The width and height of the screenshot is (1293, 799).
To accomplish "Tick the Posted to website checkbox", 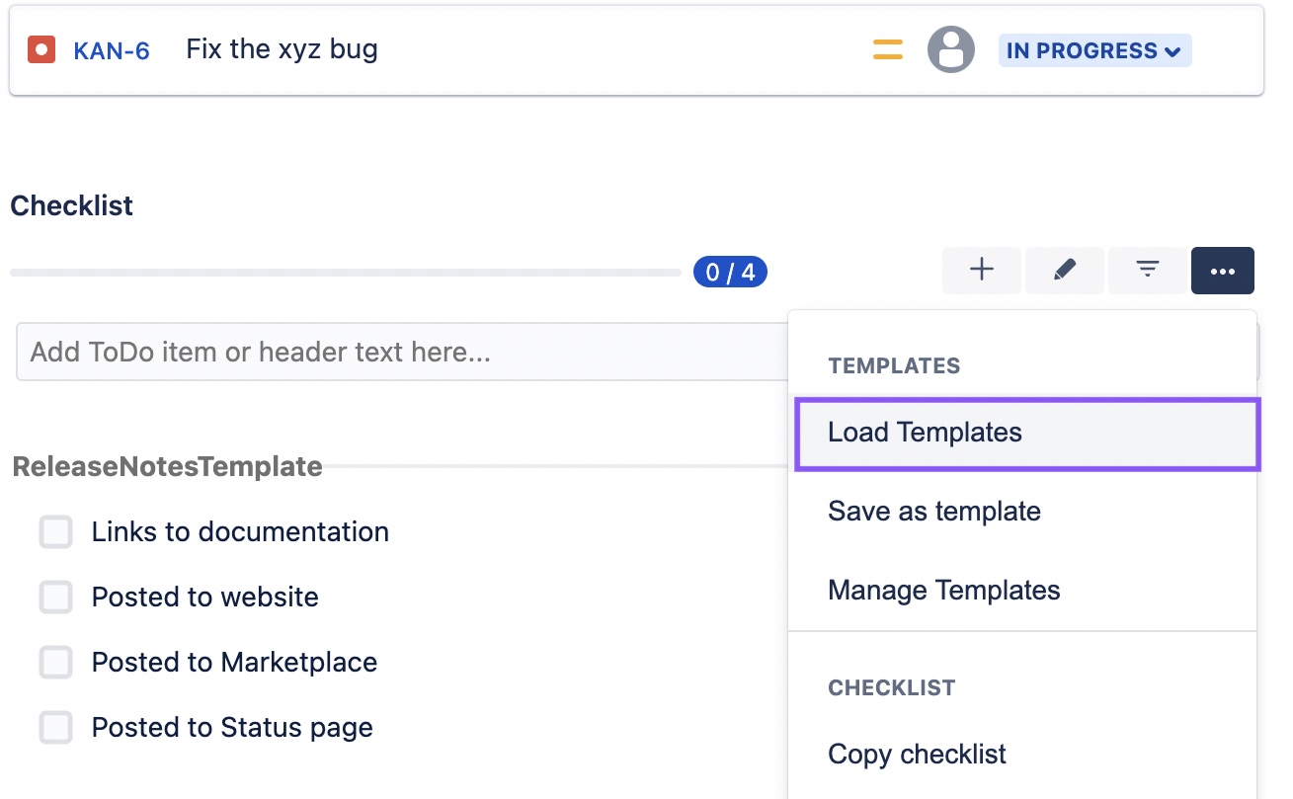I will coord(56,597).
